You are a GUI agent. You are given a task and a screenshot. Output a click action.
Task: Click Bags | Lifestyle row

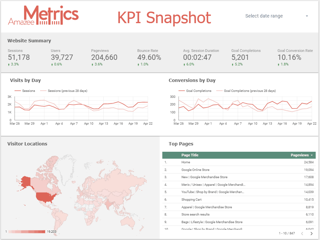coord(239,222)
